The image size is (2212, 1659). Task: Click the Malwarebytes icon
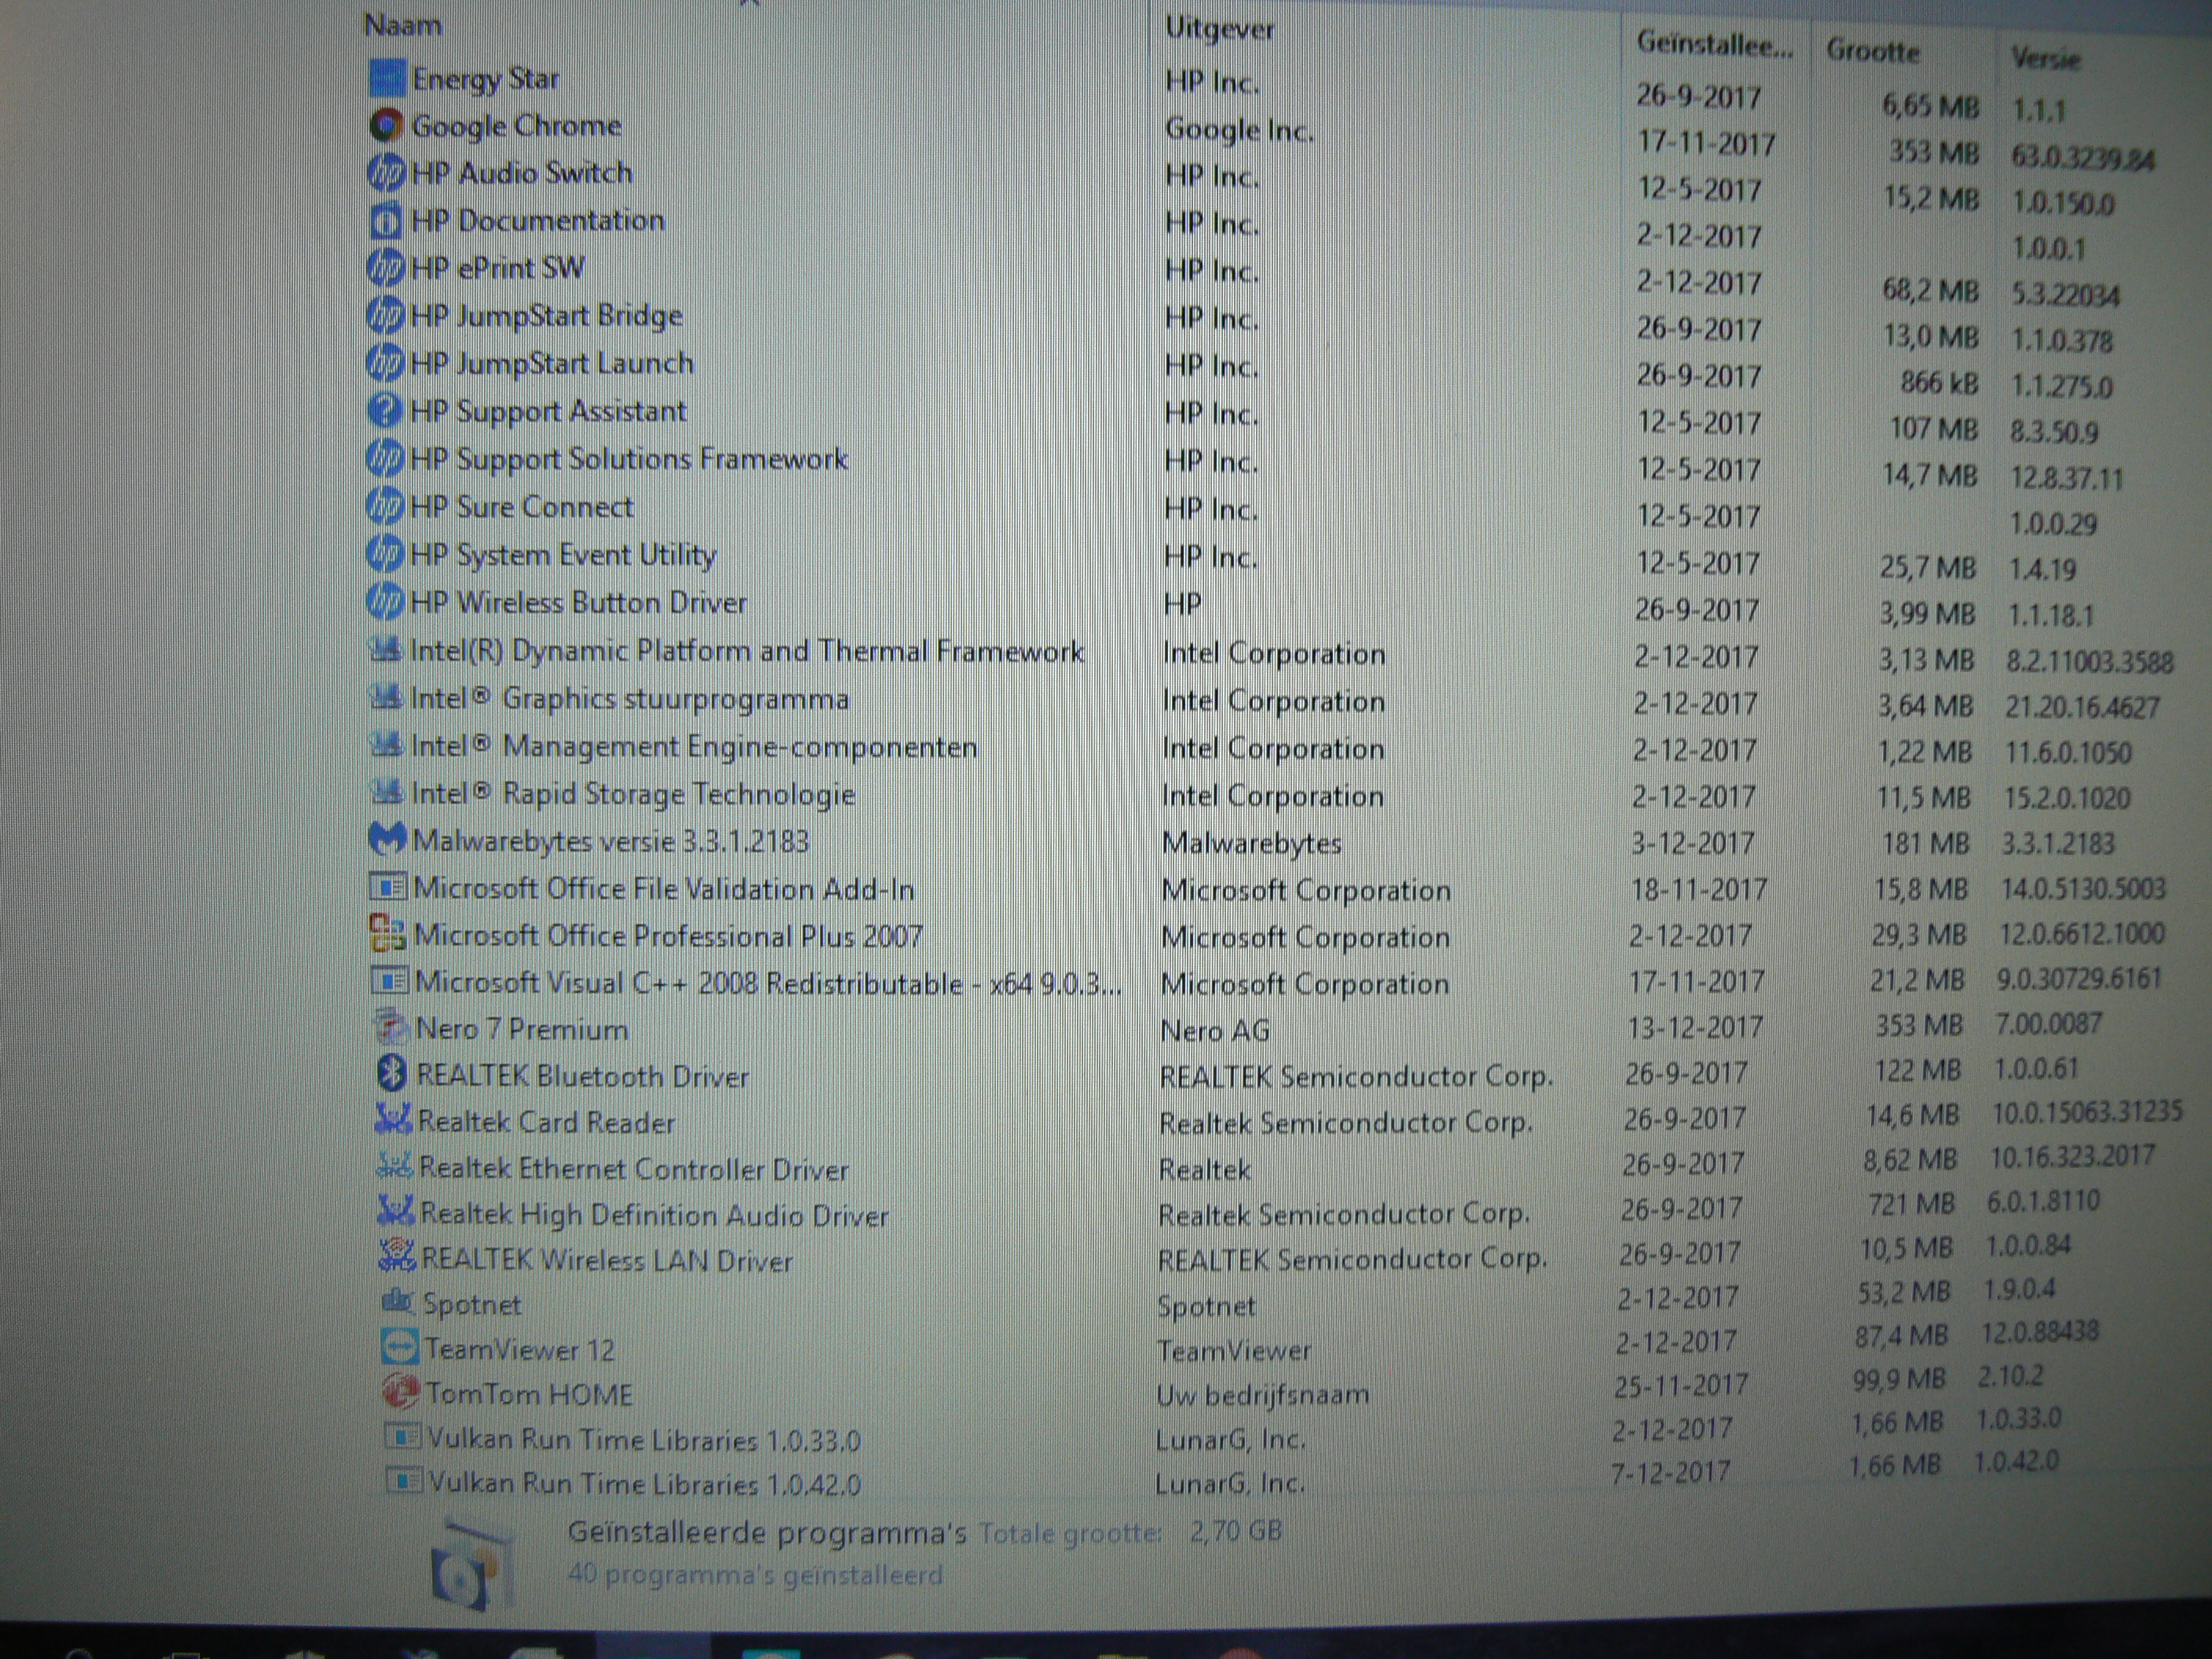(x=388, y=840)
